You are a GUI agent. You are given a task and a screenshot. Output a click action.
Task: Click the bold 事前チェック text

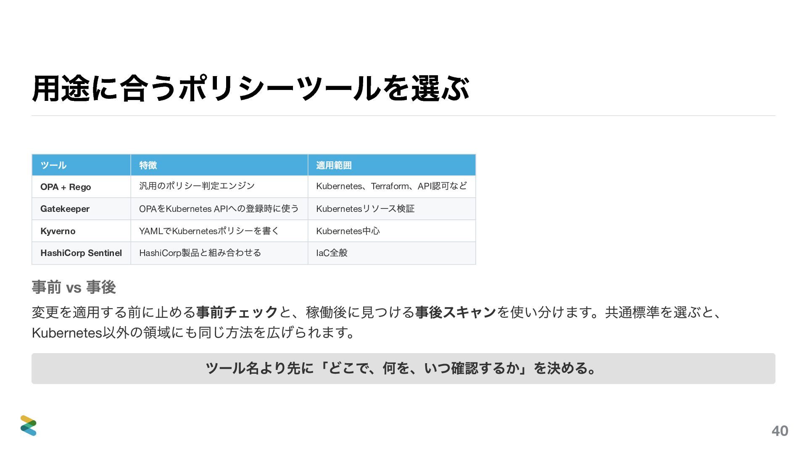237,312
